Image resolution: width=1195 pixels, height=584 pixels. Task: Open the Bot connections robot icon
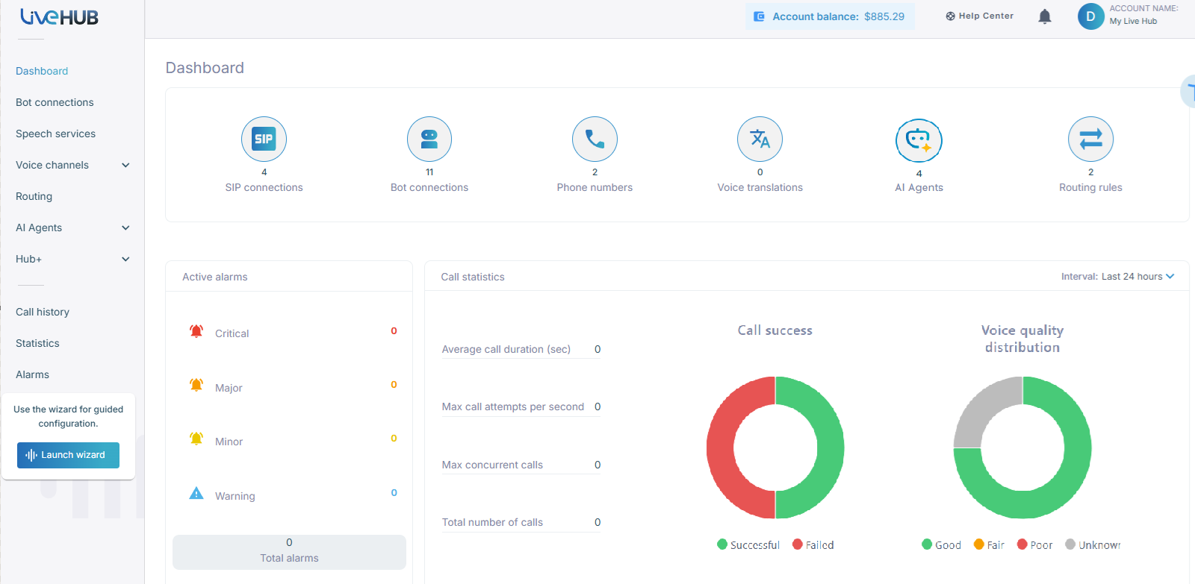429,139
